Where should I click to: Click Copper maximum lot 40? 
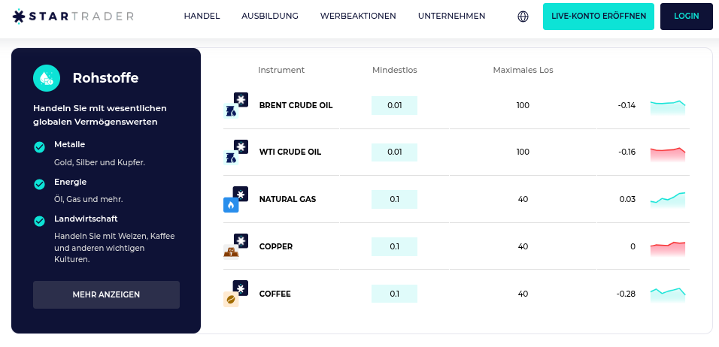point(523,246)
